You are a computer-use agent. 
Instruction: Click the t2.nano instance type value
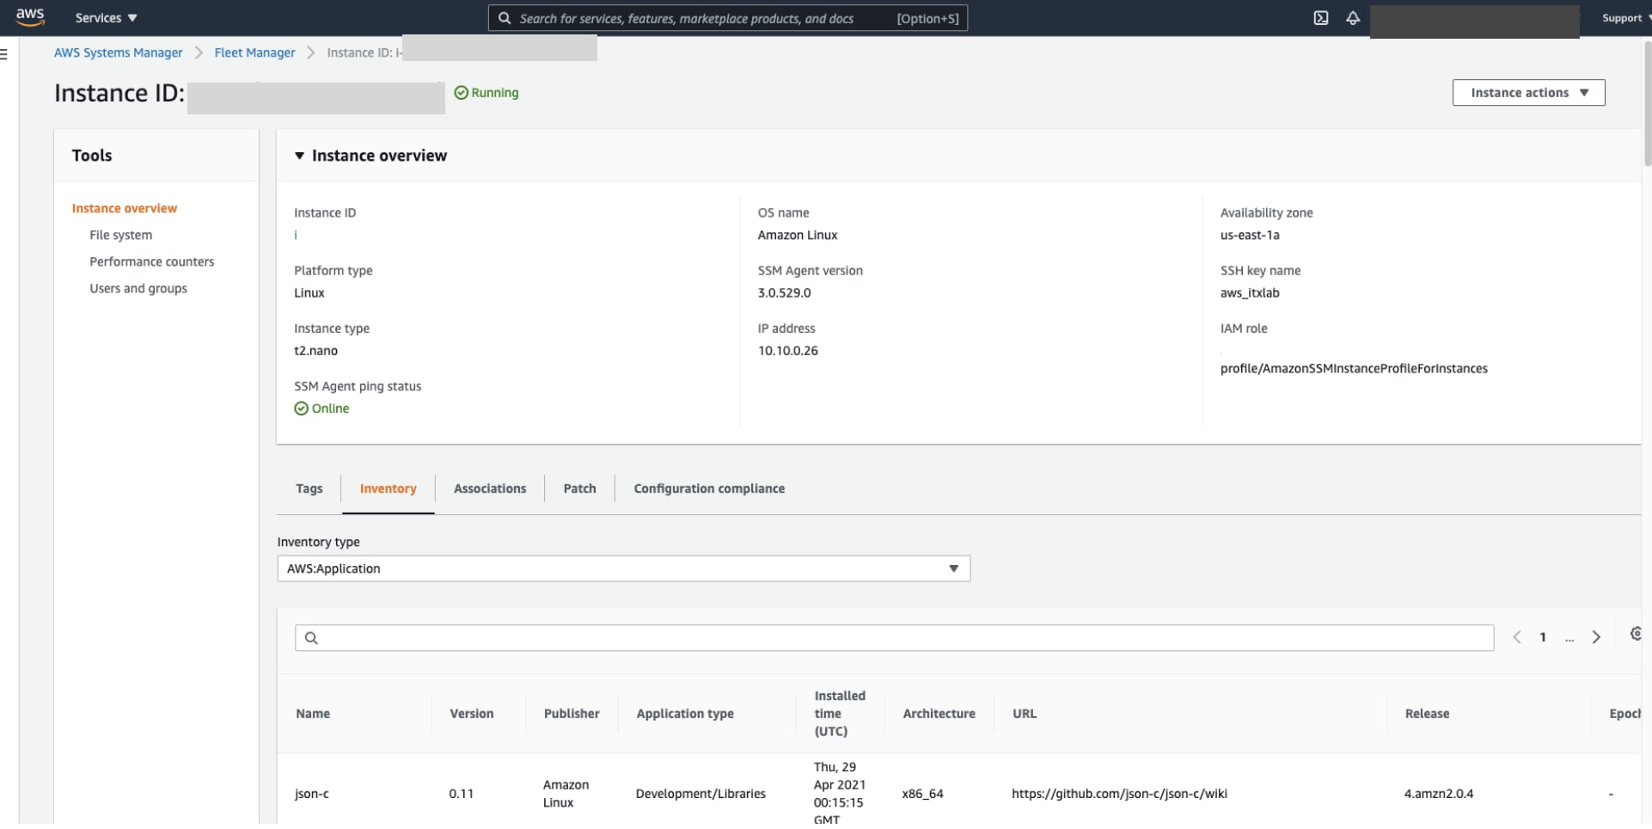click(315, 351)
